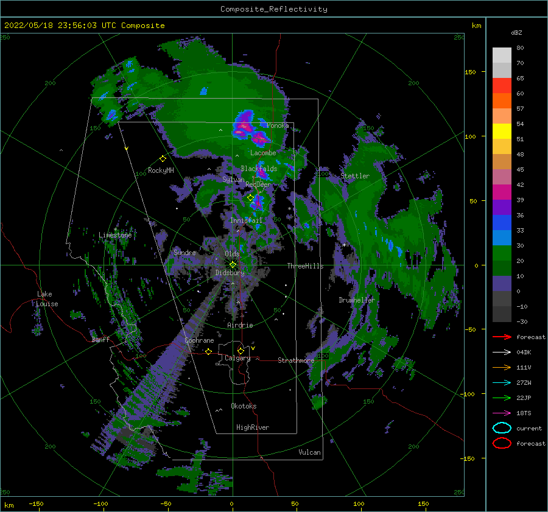The width and height of the screenshot is (548, 512).
Task: Select the Airdrie label
Action: 240,325
